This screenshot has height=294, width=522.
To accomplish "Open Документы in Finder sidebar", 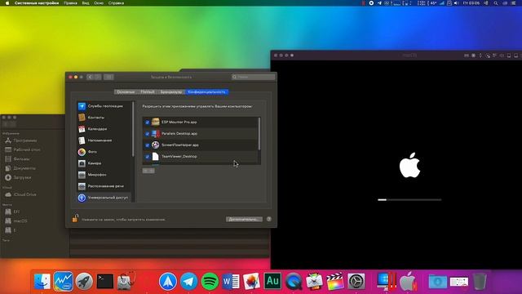I will click(20, 168).
